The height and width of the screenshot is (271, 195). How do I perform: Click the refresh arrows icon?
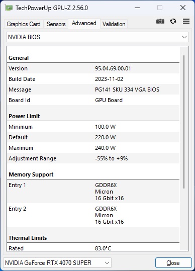pyautogui.click(x=173, y=21)
